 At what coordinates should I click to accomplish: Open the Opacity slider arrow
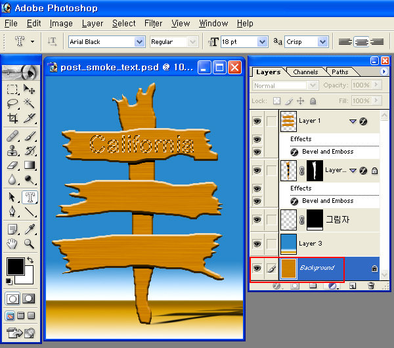coord(376,85)
